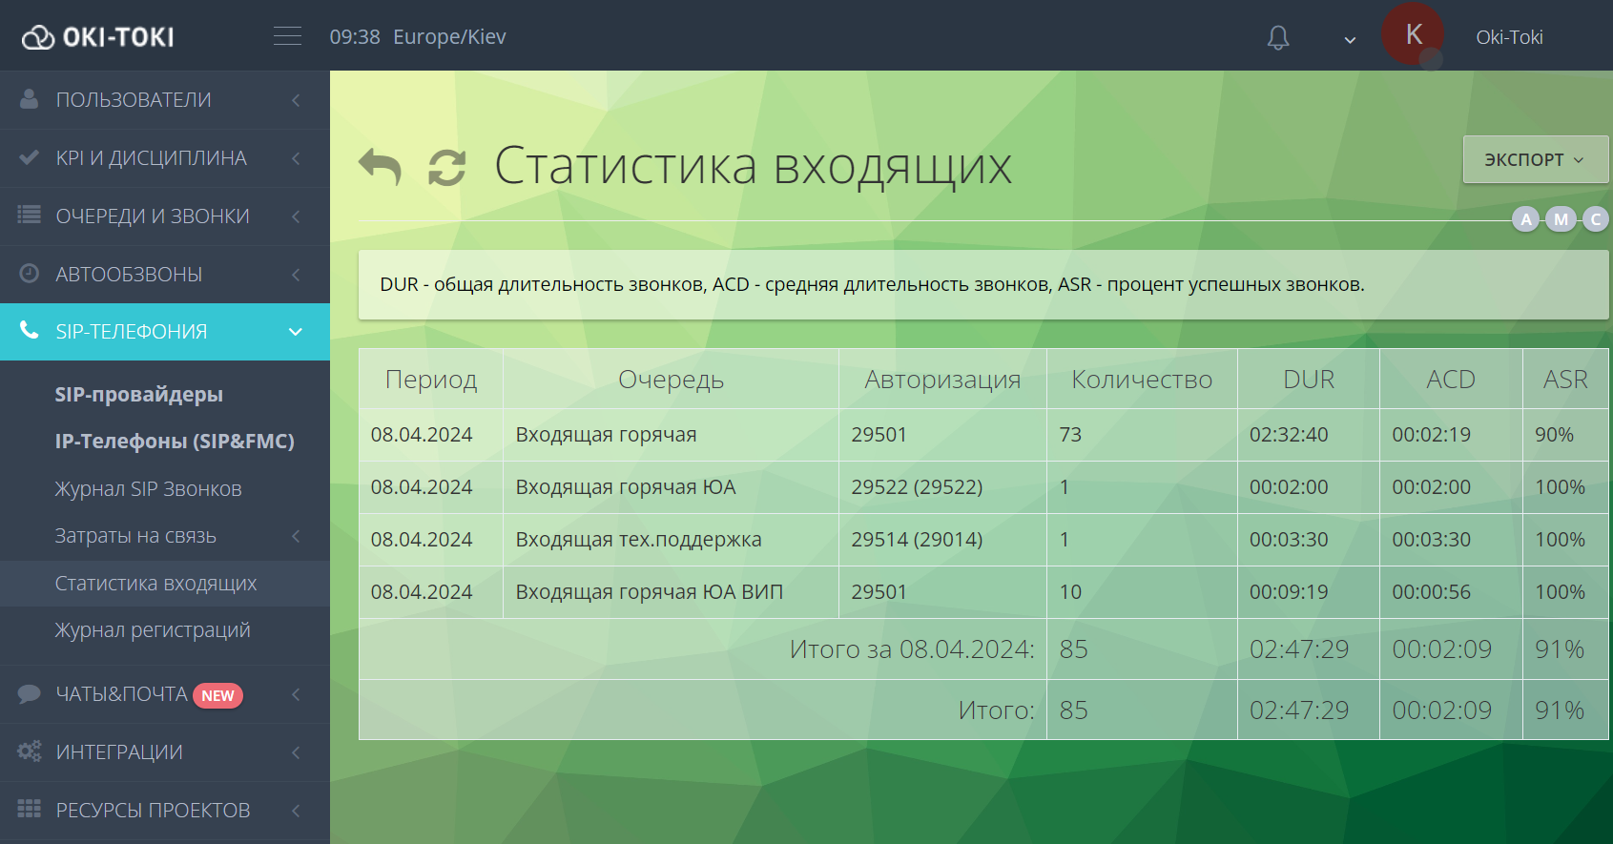Open ОЧЕРЕДИ И ЗВОНКИ menu

click(x=153, y=216)
